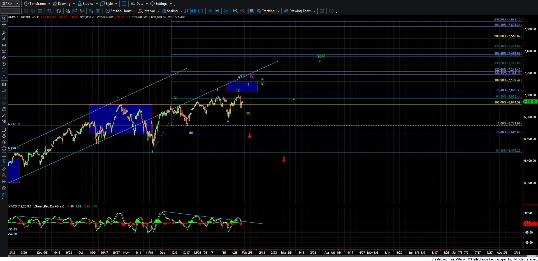
Task: Toggle hollow candlestick chart style
Action: tap(201, 11)
